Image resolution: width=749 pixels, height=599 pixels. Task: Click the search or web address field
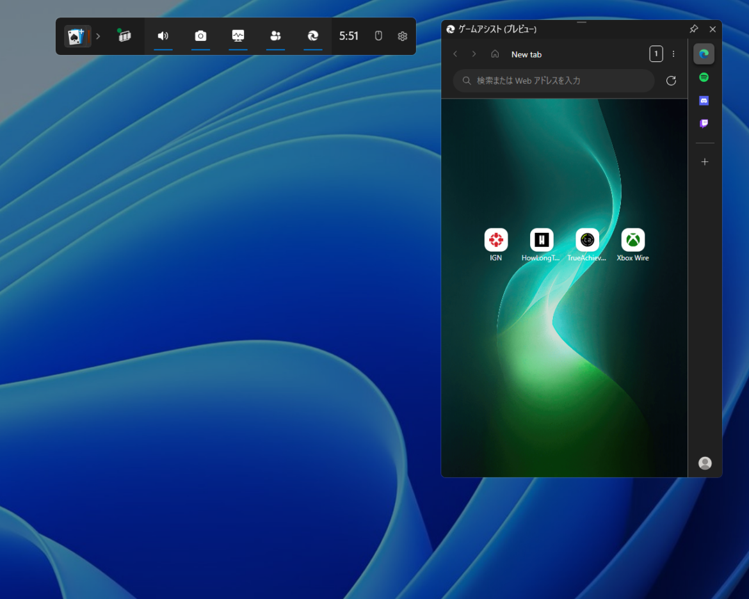(554, 81)
